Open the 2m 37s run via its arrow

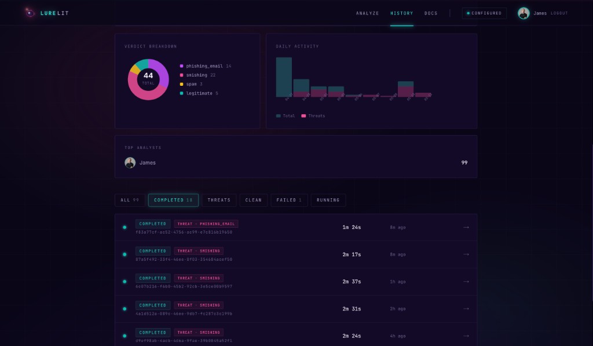point(466,282)
